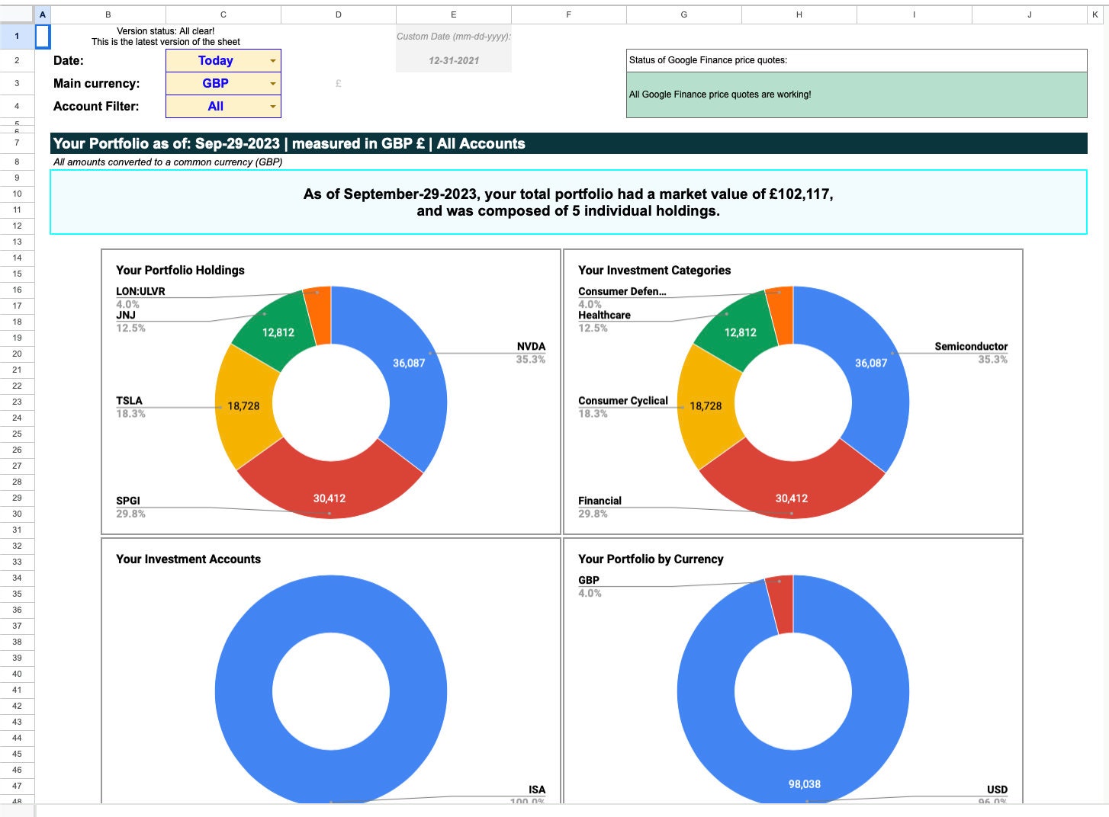Select the Semiconductor label on the categories chart
The image size is (1109, 817).
pyautogui.click(x=971, y=346)
